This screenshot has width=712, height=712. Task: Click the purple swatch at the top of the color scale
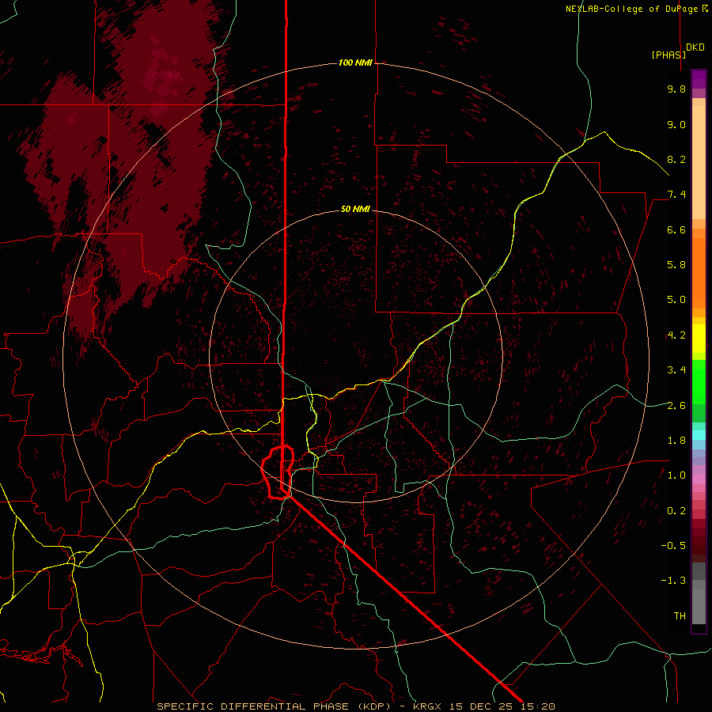tap(699, 79)
